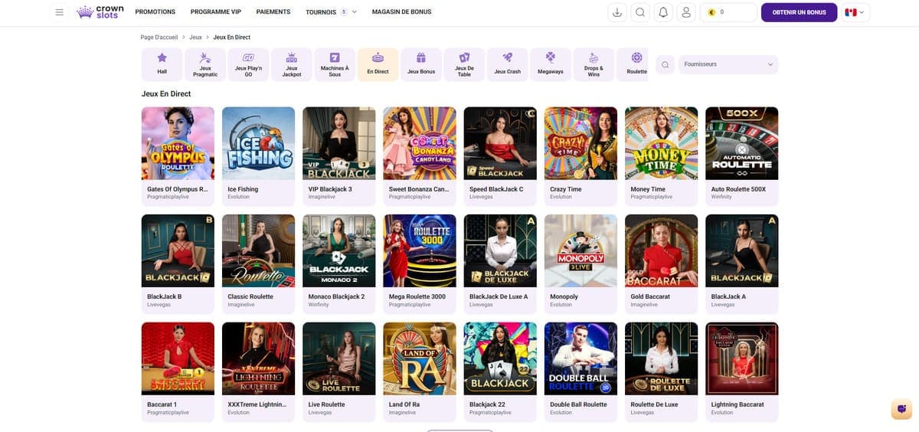Open the Speed BlackJack C game
Image resolution: width=919 pixels, height=432 pixels.
[500, 156]
